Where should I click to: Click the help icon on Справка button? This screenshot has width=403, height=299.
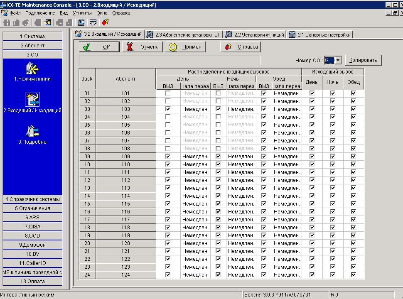pos(228,47)
